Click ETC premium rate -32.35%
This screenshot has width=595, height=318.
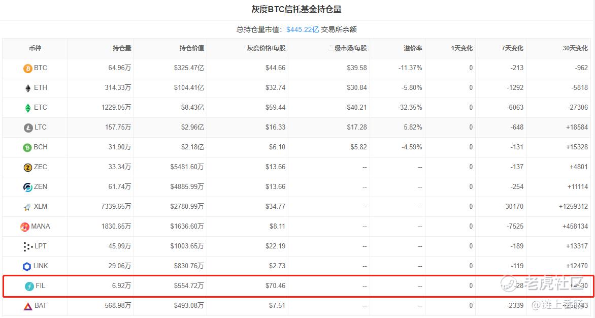410,107
